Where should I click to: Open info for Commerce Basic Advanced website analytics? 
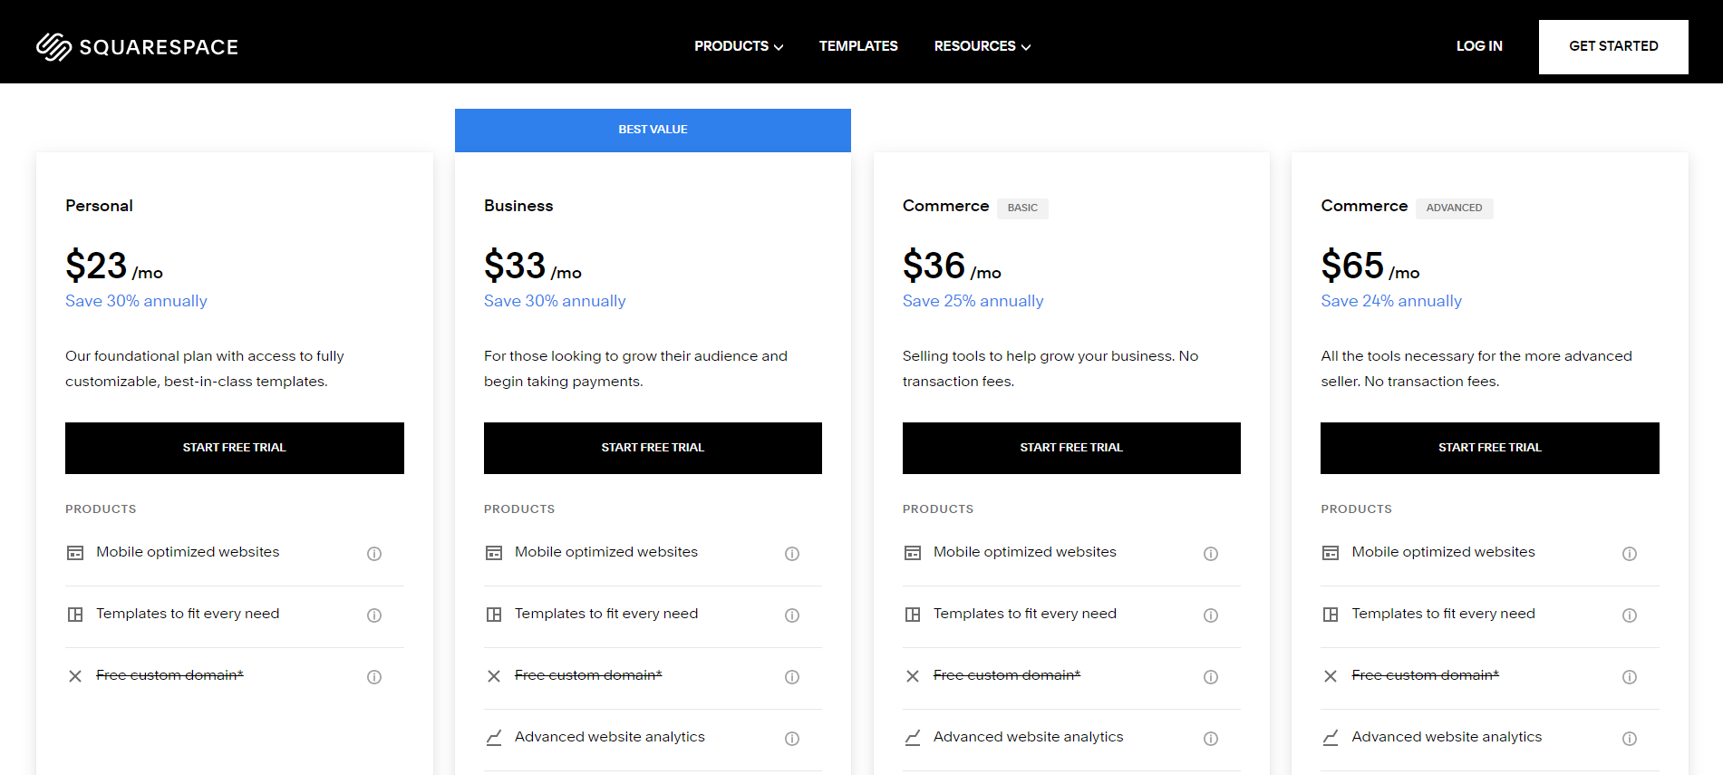pos(1211,739)
